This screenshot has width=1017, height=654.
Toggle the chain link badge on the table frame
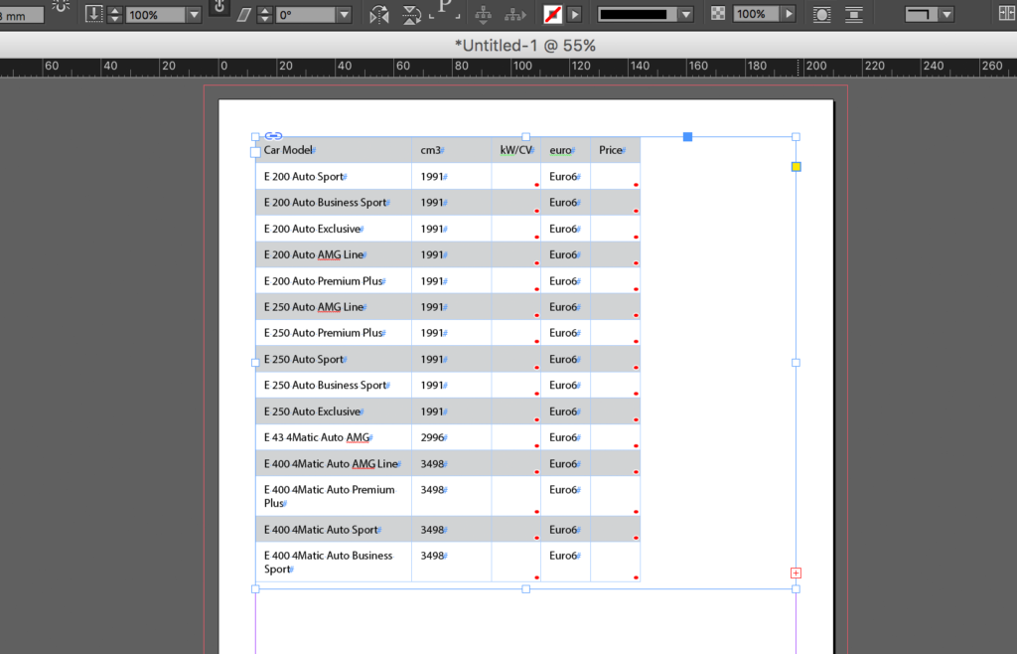point(274,135)
